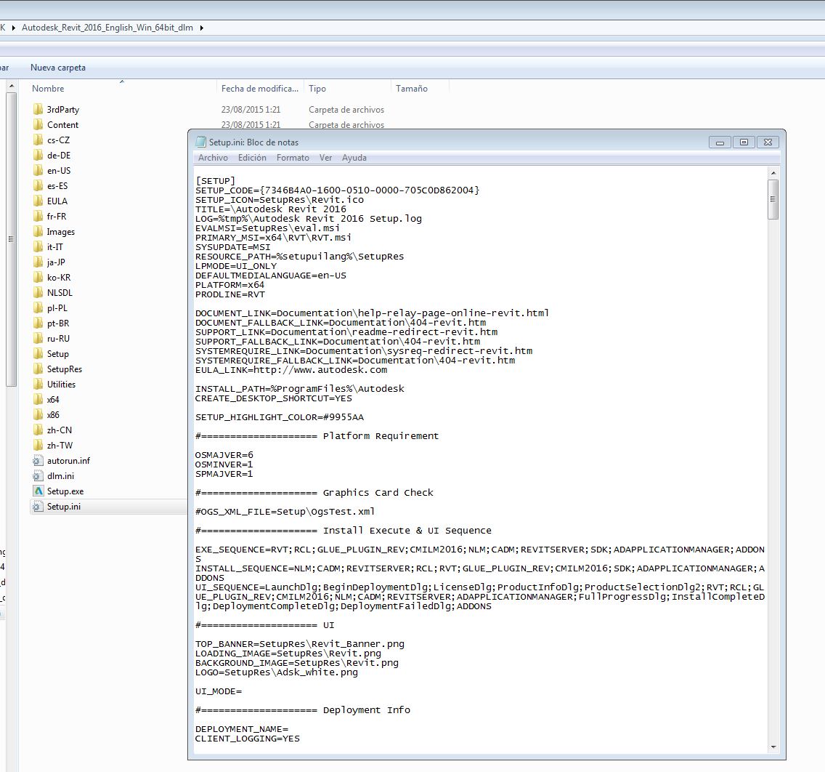
Task: Open the Setup.exe Autodesk installer icon
Action: pos(38,491)
